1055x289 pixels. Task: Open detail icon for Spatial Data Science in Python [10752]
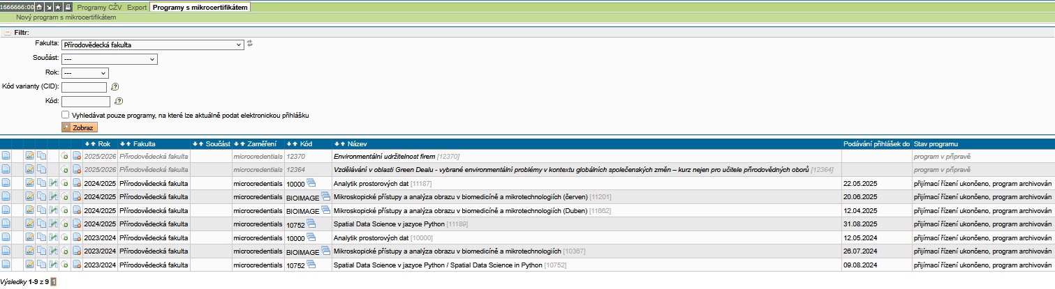click(x=6, y=264)
